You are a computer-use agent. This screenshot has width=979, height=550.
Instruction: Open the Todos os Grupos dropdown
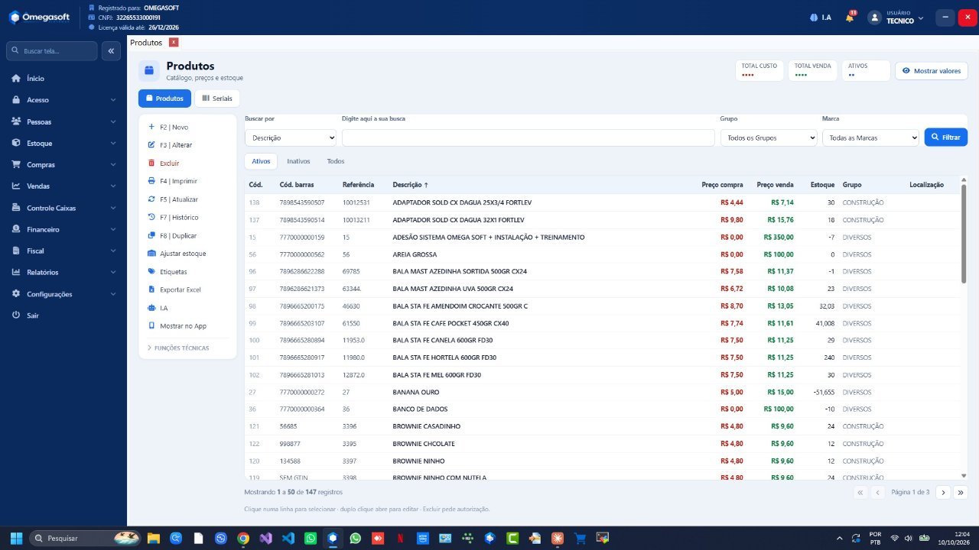point(769,137)
